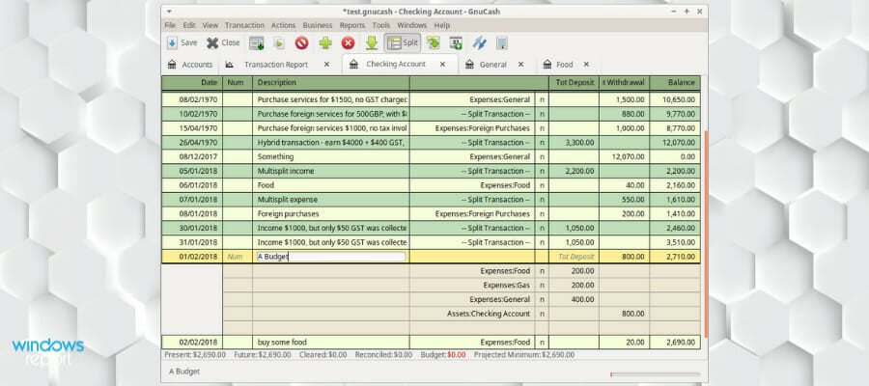Click the date cell 08/12/2017
The width and height of the screenshot is (869, 386).
coord(192,156)
